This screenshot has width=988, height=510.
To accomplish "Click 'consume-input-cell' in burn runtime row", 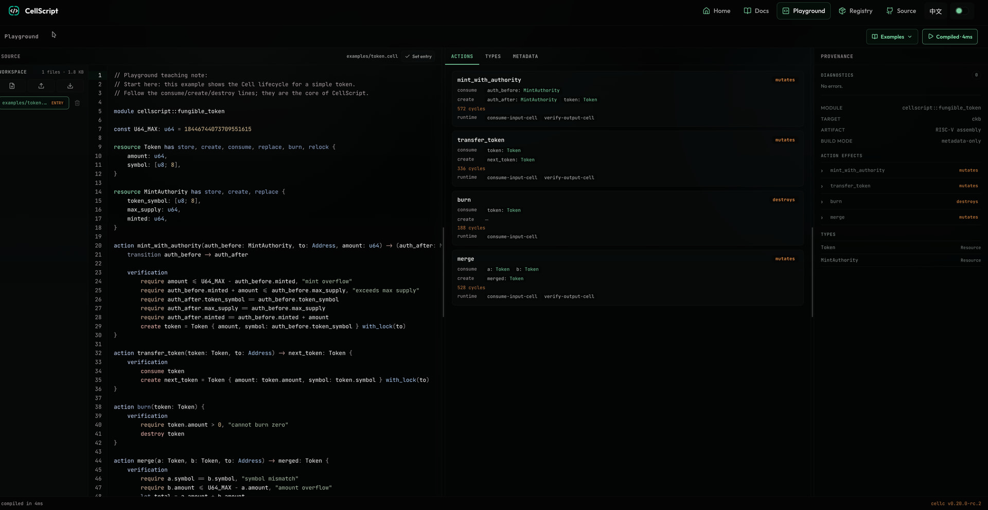I will [511, 237].
